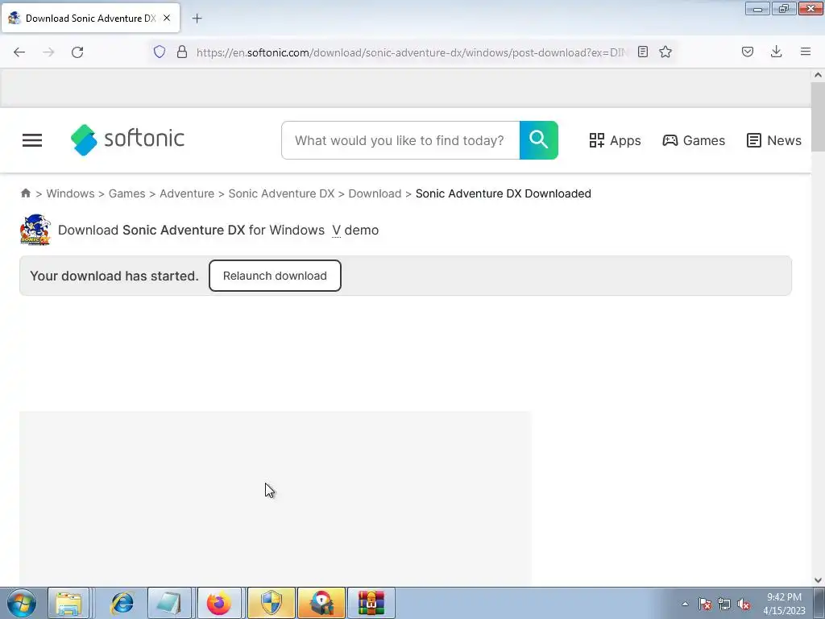
Task: Open Windows Explorer from the taskbar
Action: coord(68,603)
